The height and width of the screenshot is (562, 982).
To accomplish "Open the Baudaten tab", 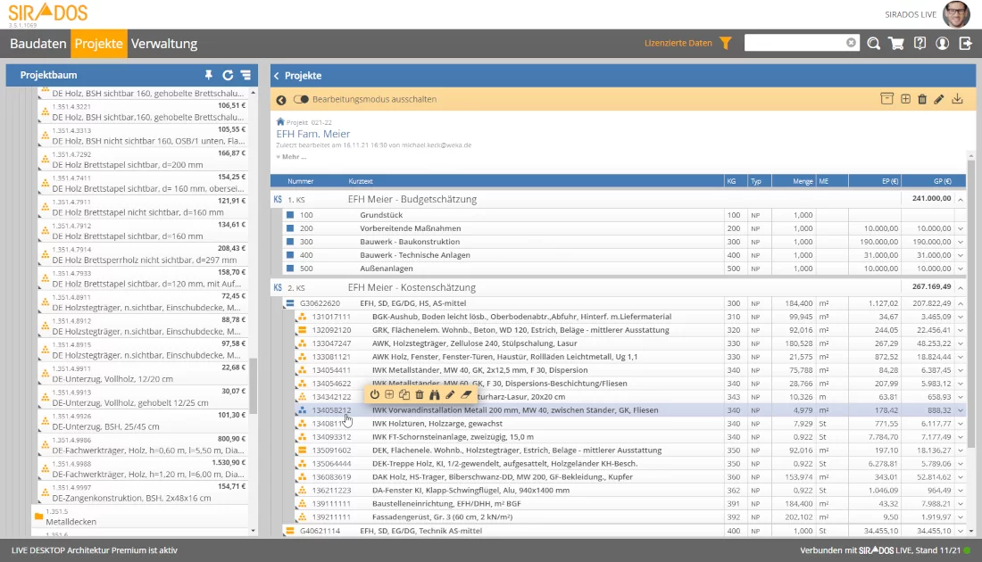I will pyautogui.click(x=37, y=43).
